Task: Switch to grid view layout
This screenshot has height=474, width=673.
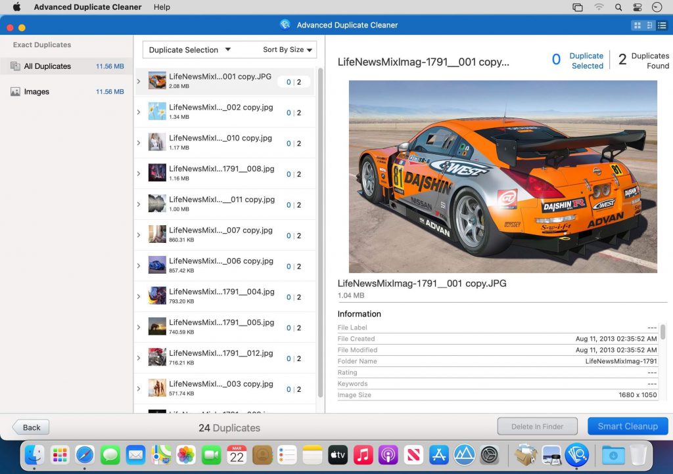Action: 637,25
